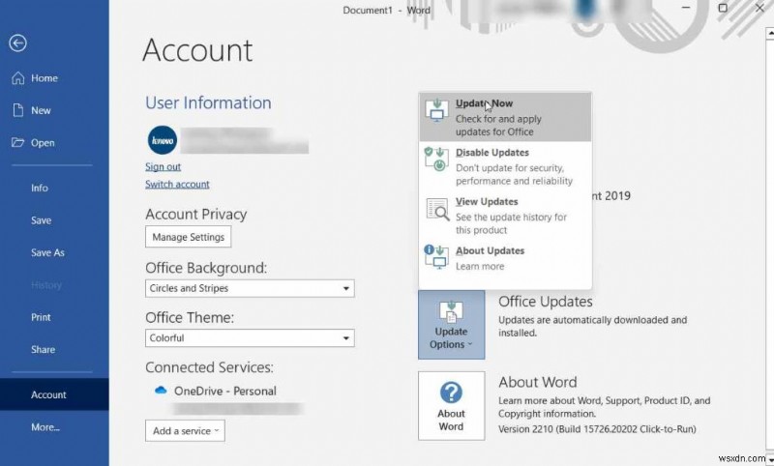Click the Switch account link
Screen dimensions: 774x466
pos(177,184)
